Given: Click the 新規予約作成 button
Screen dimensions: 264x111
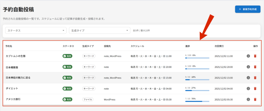Looking at the screenshot, I should click(247, 9).
